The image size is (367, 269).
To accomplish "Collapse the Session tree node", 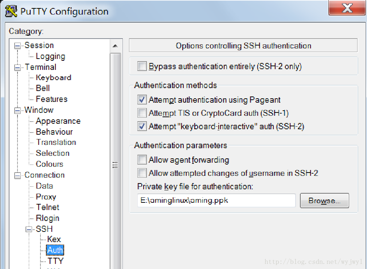I will pos(17,46).
